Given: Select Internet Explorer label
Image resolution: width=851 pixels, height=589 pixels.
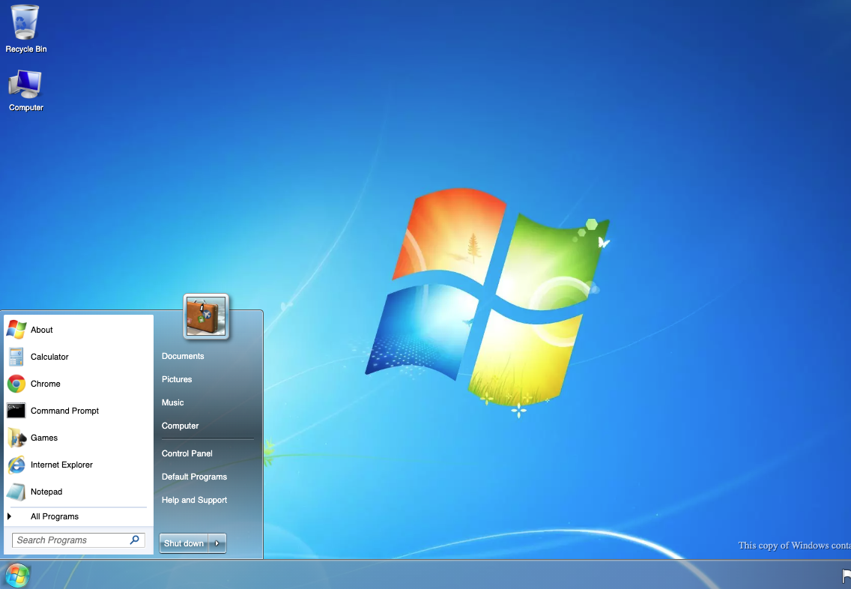Looking at the screenshot, I should click(x=61, y=465).
